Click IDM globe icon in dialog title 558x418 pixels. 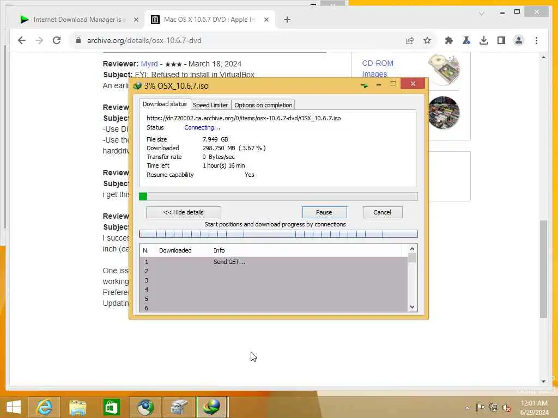click(137, 85)
